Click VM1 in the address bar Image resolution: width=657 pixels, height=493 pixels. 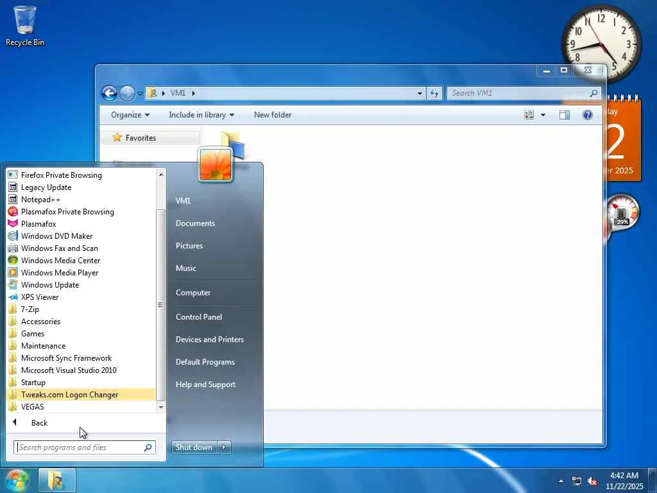click(x=178, y=93)
